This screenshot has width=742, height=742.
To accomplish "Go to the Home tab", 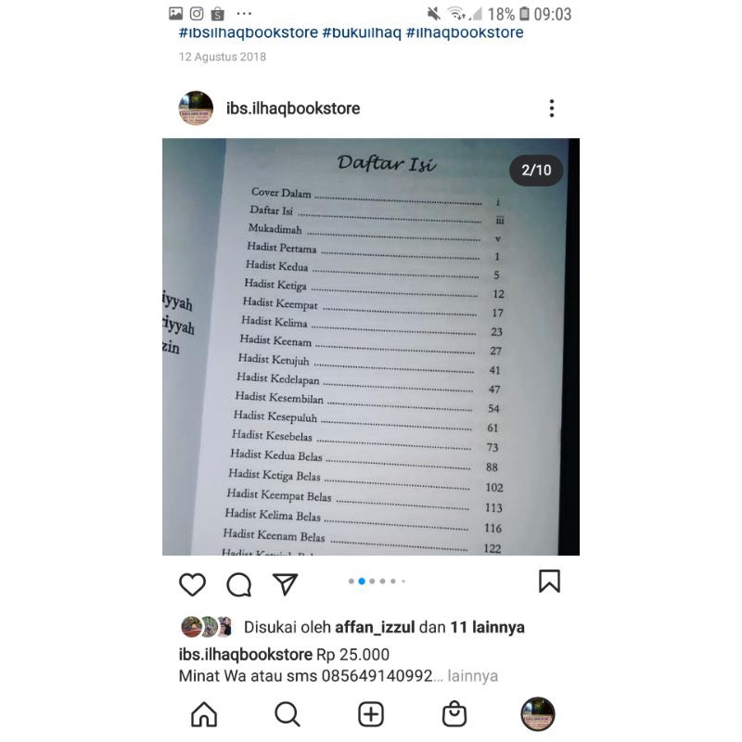I will click(204, 713).
